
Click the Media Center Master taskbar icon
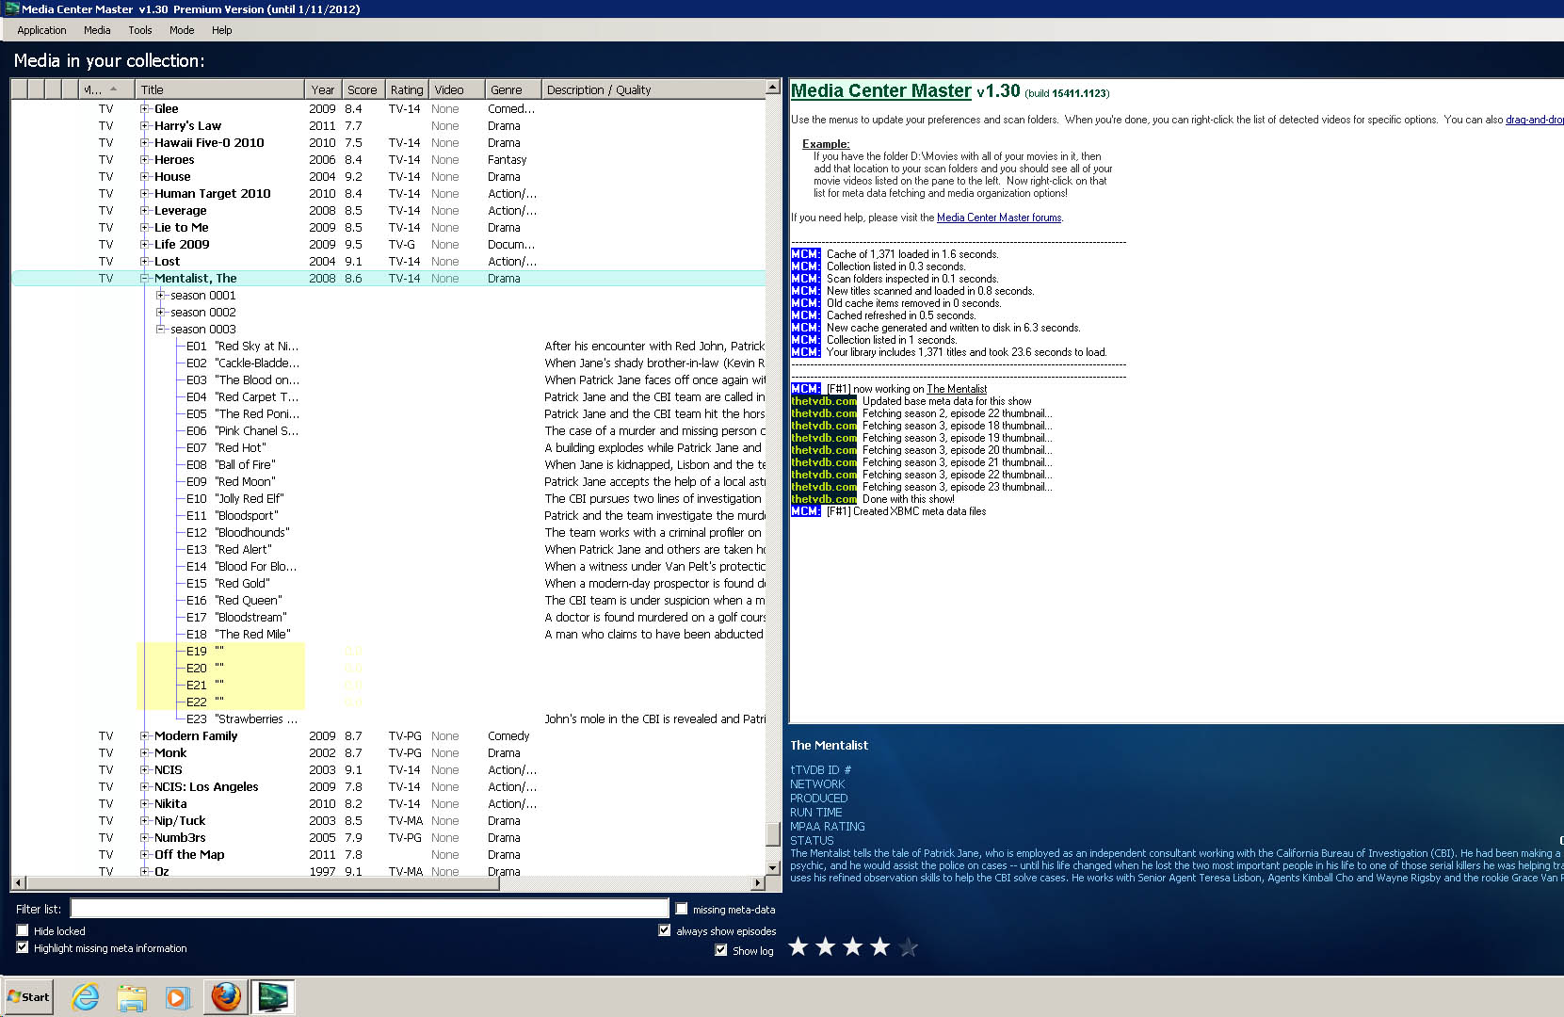(273, 996)
